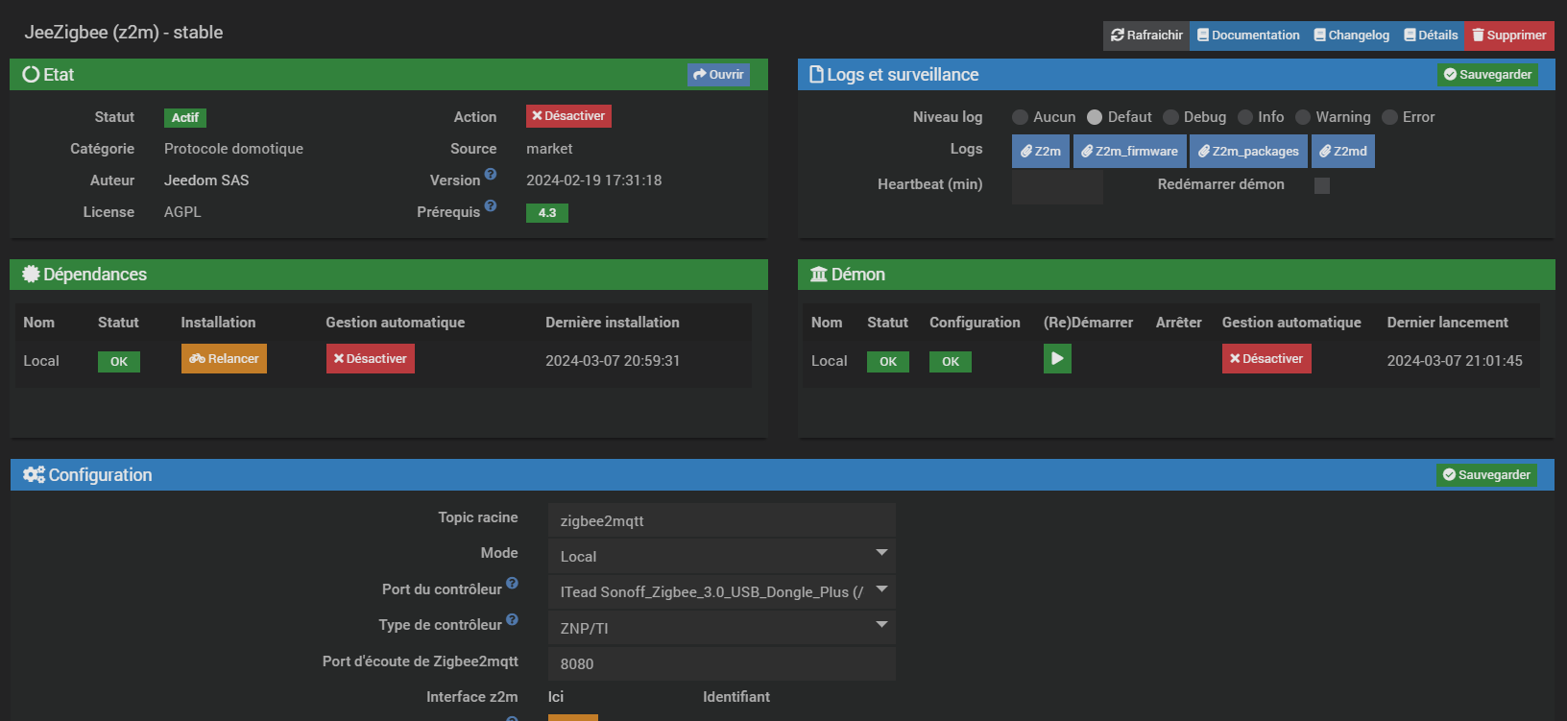The height and width of the screenshot is (721, 1567).
Task: Open the Z2md log file
Action: click(1343, 152)
